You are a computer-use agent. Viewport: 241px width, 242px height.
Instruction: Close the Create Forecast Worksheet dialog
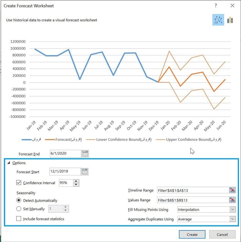[232, 6]
